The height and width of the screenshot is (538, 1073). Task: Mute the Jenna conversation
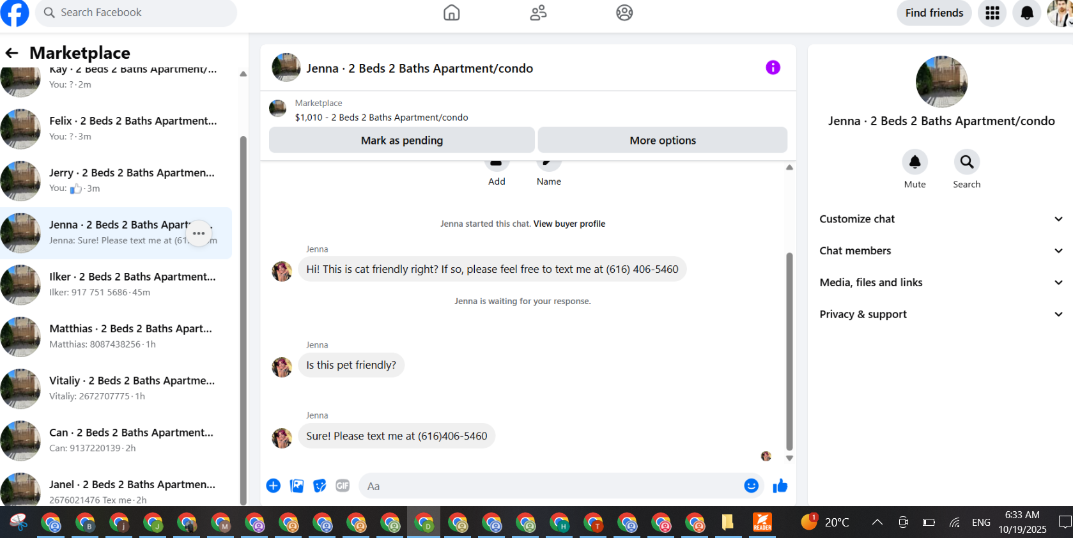tap(915, 162)
